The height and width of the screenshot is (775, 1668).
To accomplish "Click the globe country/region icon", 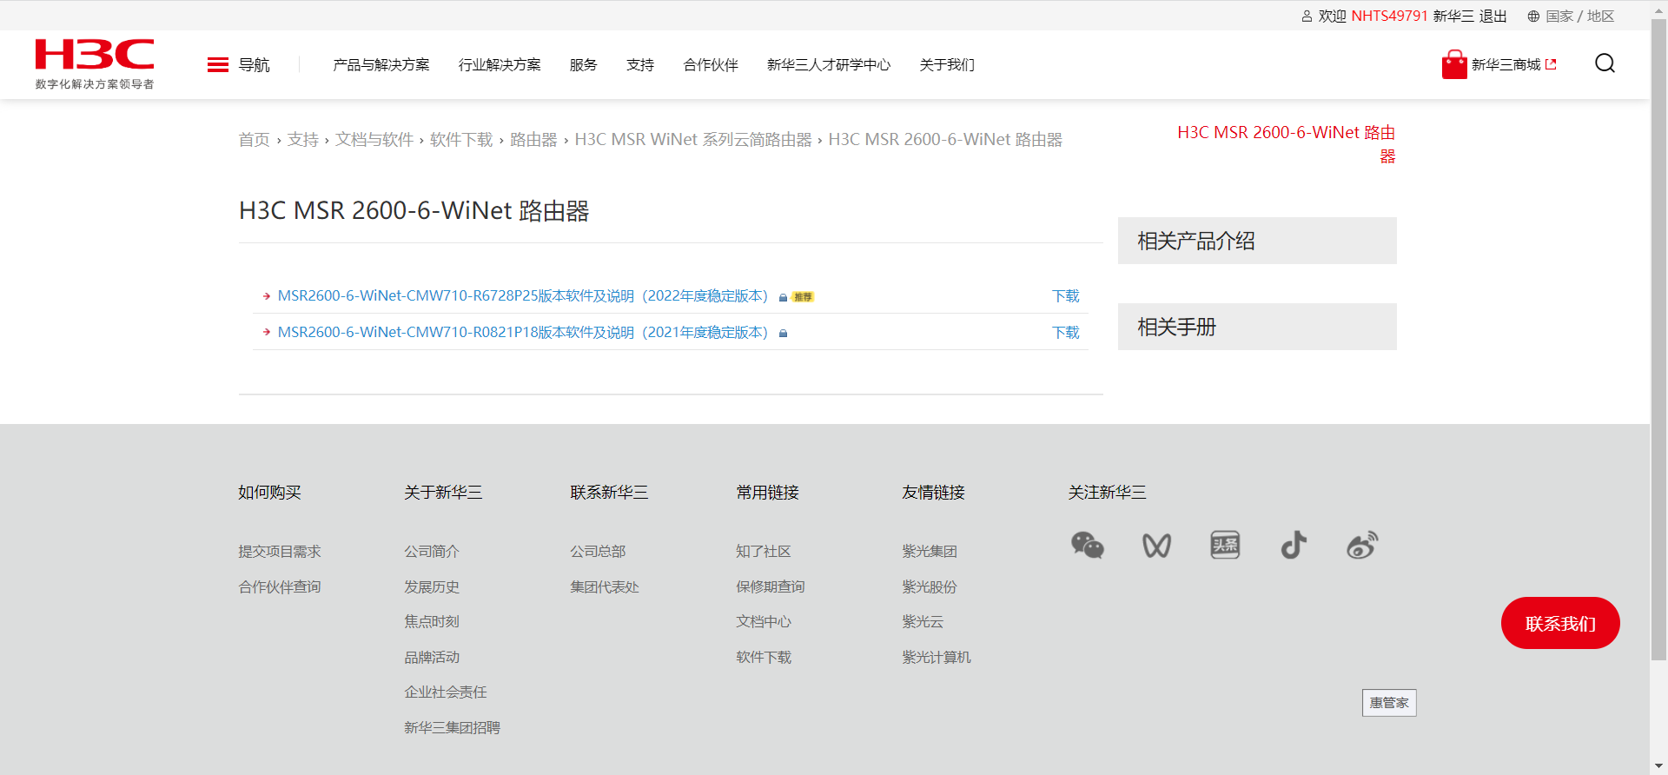I will (x=1533, y=17).
